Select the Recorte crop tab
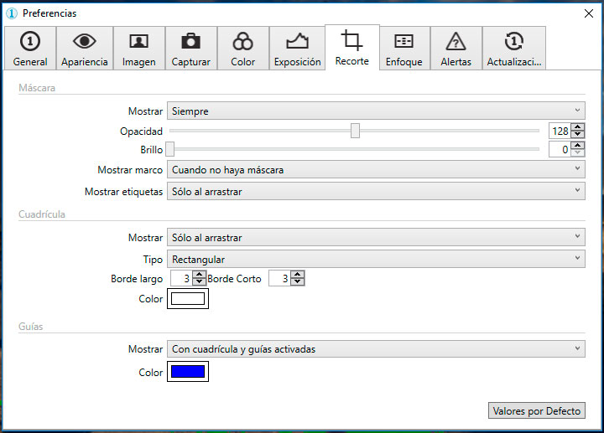This screenshot has height=433, width=604. pyautogui.click(x=351, y=48)
